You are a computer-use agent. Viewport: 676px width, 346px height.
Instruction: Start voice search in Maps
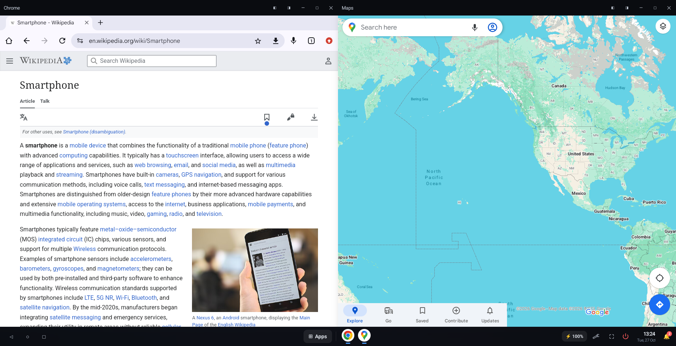point(475,27)
